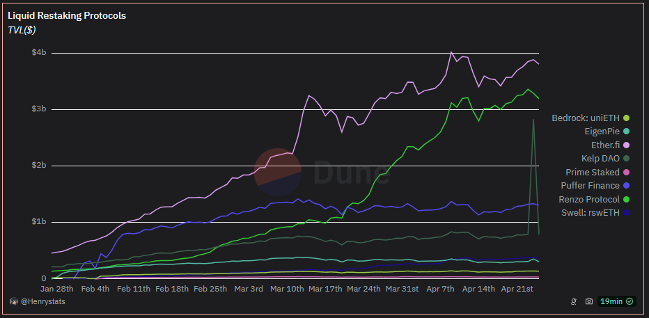Click the camera screenshot icon
Viewport: 649px width, 318px height.
[588, 301]
